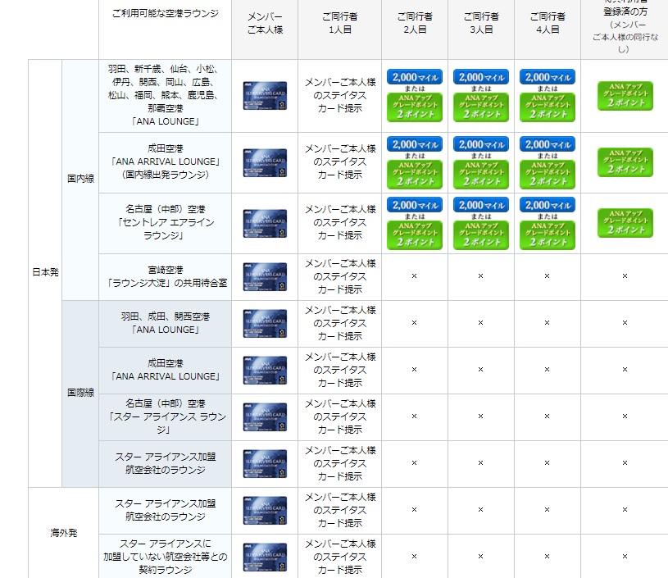Click green 2ポイント badge in 登録済の方 column, 羽田 row
The width and height of the screenshot is (668, 578).
click(625, 96)
